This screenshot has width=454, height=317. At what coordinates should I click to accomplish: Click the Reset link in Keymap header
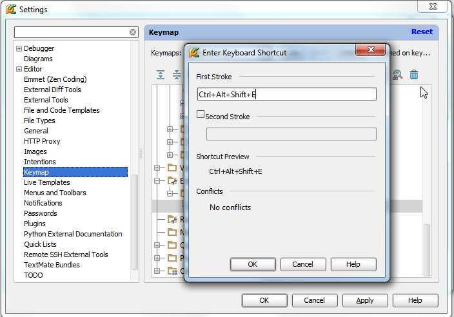(x=422, y=32)
